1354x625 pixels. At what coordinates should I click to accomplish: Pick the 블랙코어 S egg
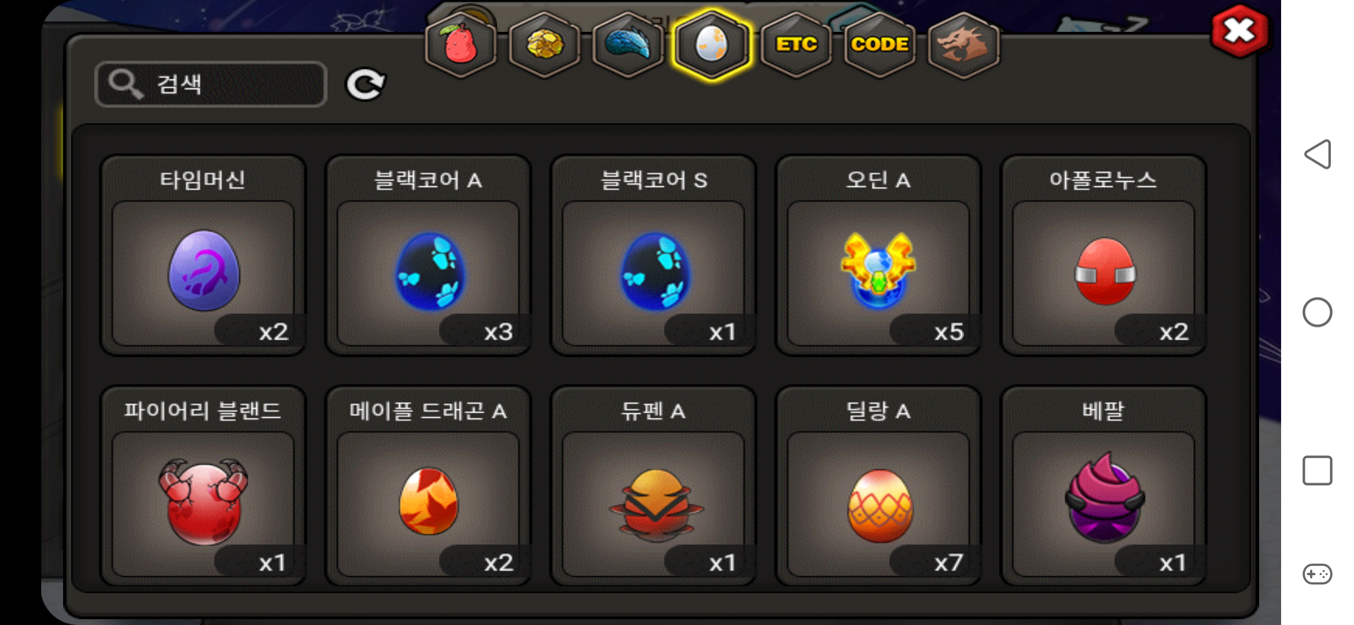point(653,255)
